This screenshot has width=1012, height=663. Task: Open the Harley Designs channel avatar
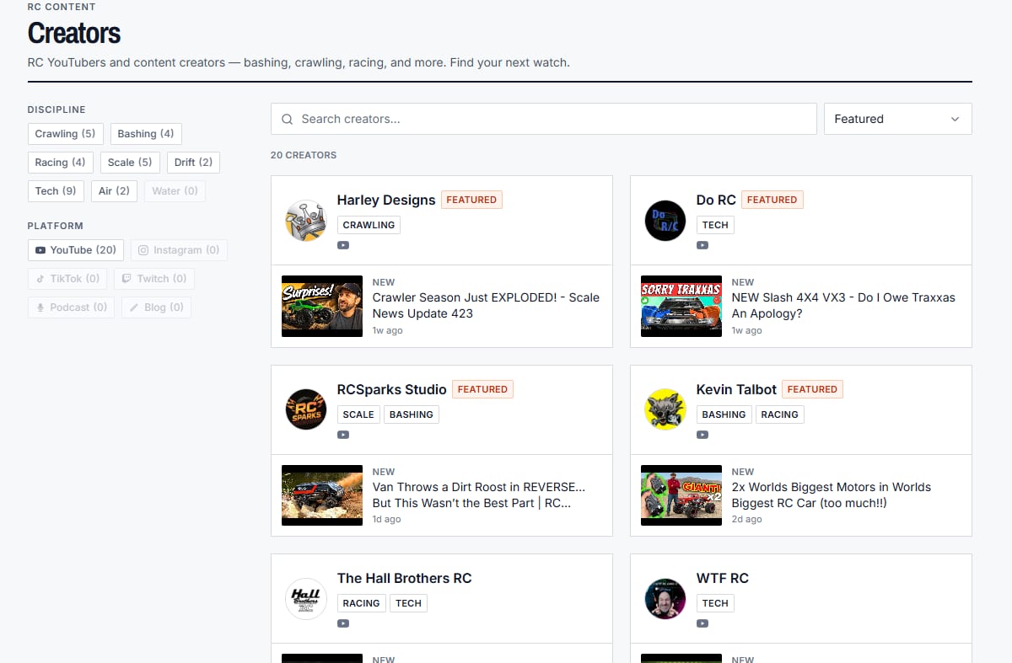[305, 221]
